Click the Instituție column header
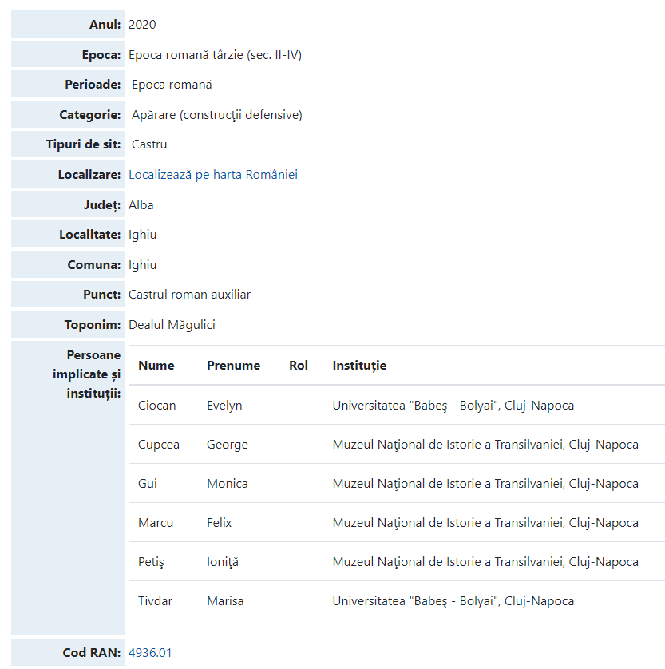 coord(359,366)
